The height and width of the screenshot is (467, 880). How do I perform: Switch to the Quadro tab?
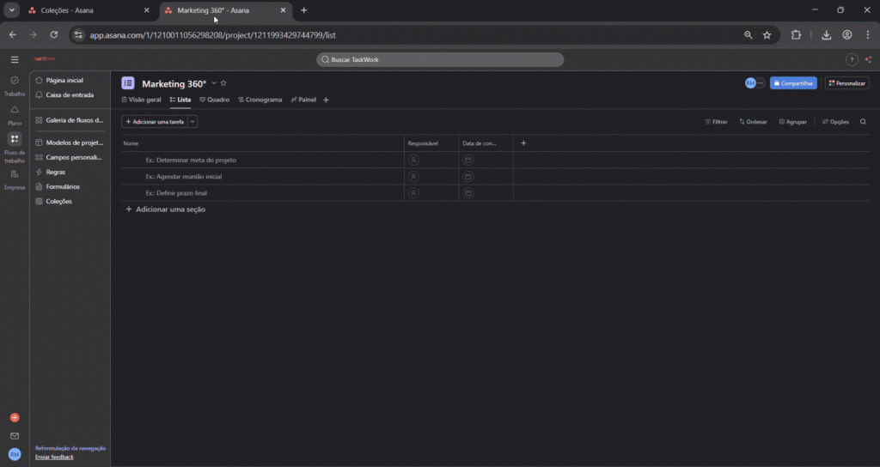tap(214, 100)
